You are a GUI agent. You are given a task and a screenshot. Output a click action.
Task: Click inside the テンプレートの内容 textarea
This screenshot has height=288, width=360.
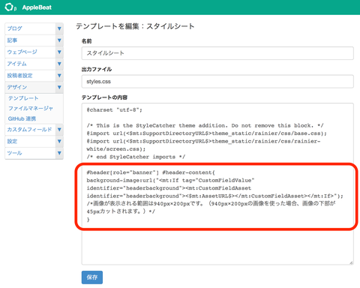[217, 184]
